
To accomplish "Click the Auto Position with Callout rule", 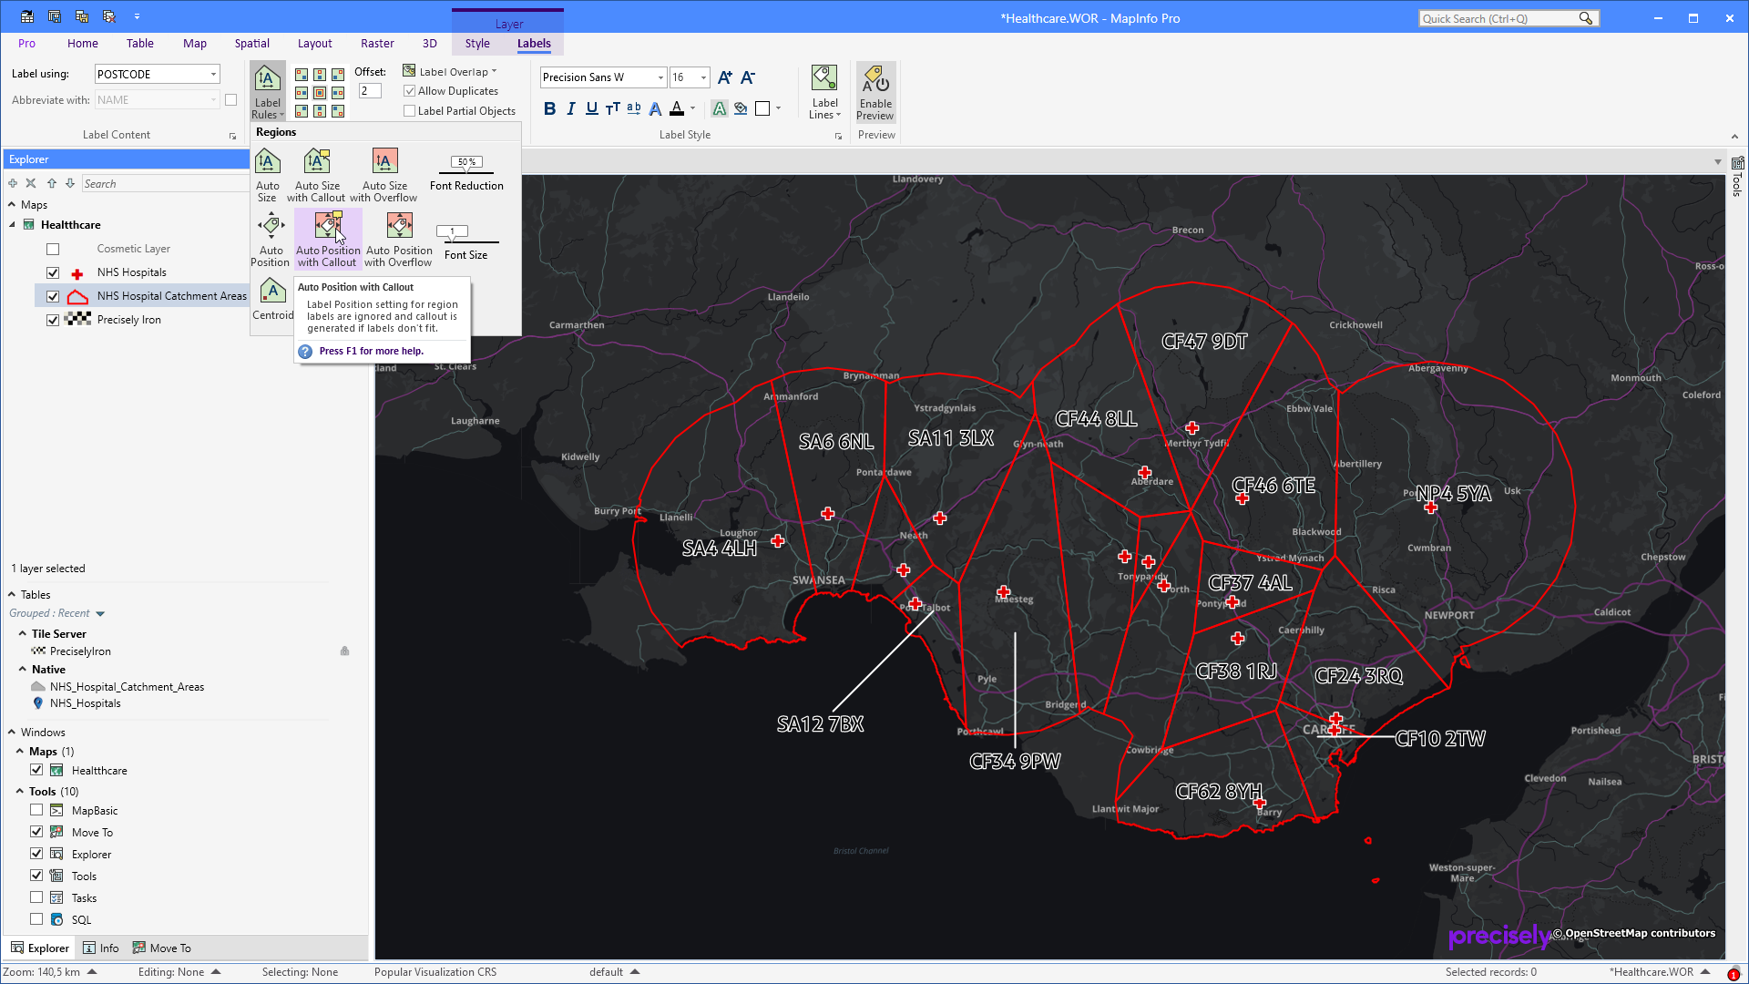I will [x=328, y=237].
